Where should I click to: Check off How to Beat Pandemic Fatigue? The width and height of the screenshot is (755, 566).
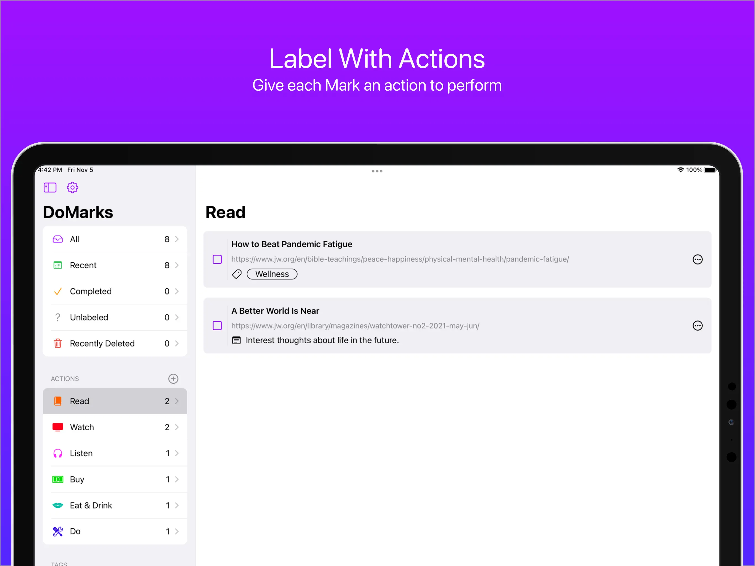pyautogui.click(x=217, y=260)
